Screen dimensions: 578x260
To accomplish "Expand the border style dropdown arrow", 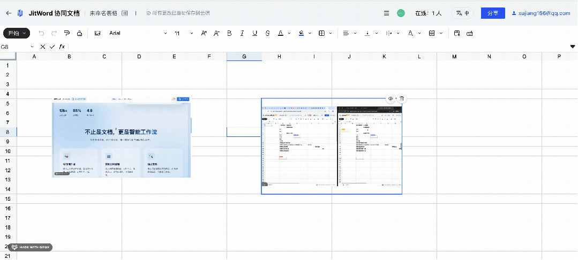I will 331,33.
